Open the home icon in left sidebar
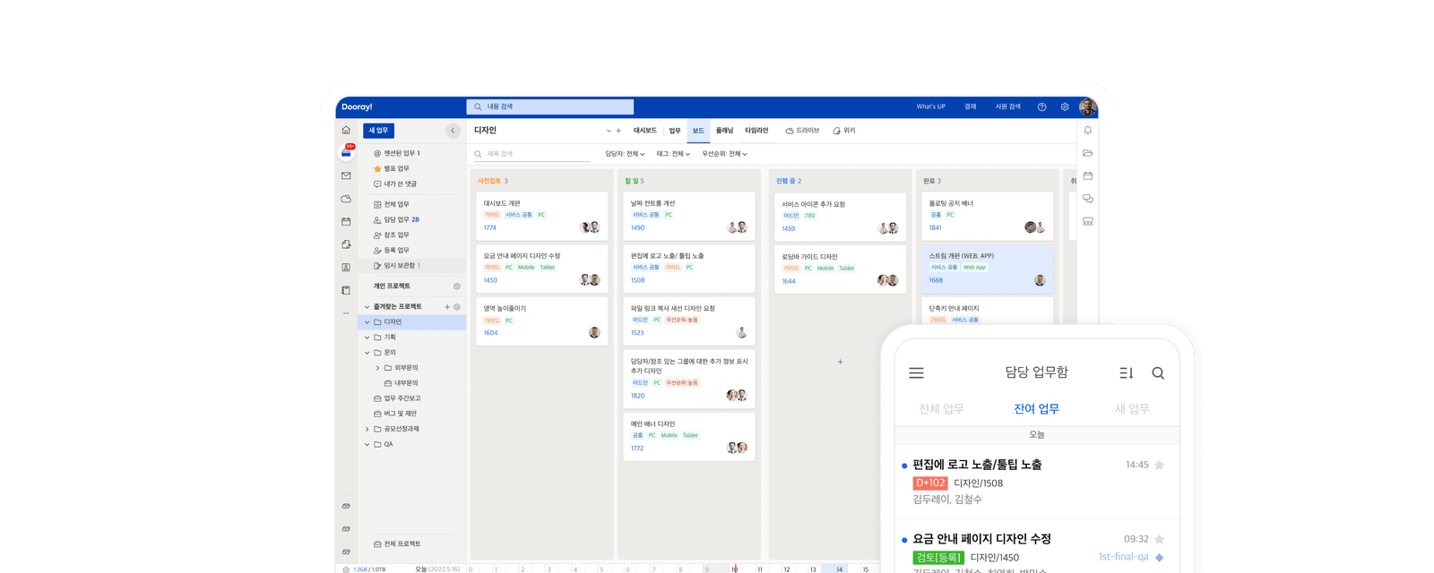 (346, 131)
